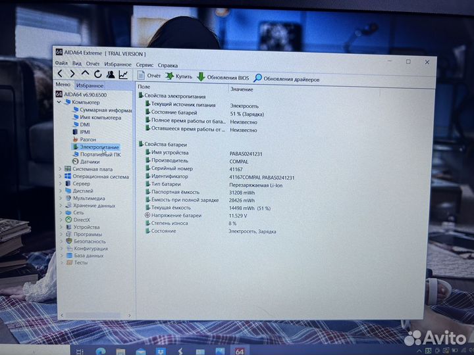Open the Избранное menu in menu bar

(118, 64)
